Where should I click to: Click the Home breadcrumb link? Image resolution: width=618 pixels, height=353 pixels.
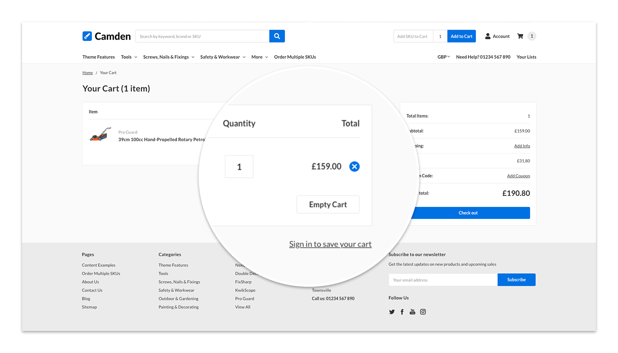click(87, 73)
